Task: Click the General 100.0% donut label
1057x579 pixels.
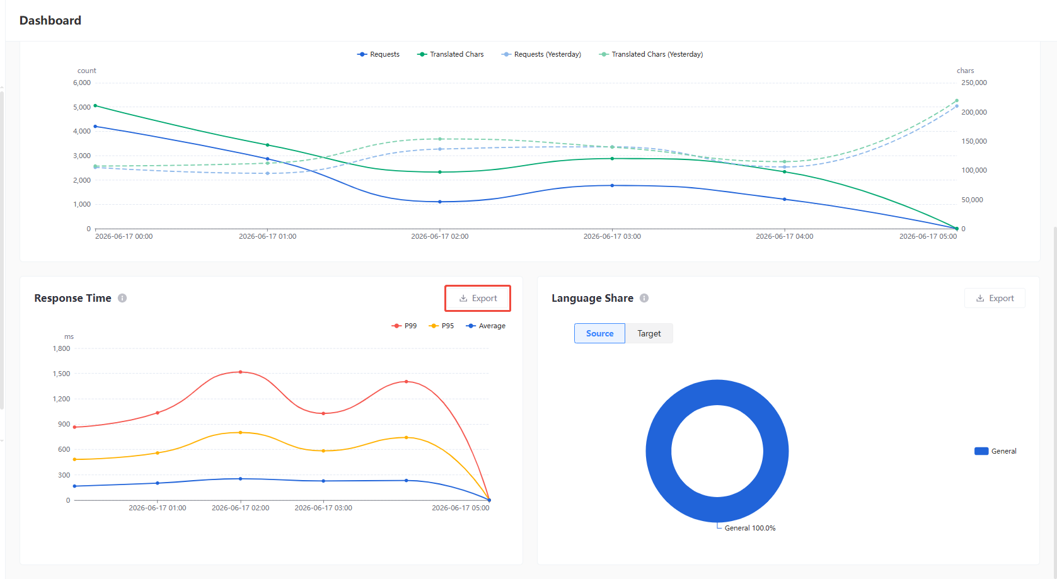Action: [750, 528]
